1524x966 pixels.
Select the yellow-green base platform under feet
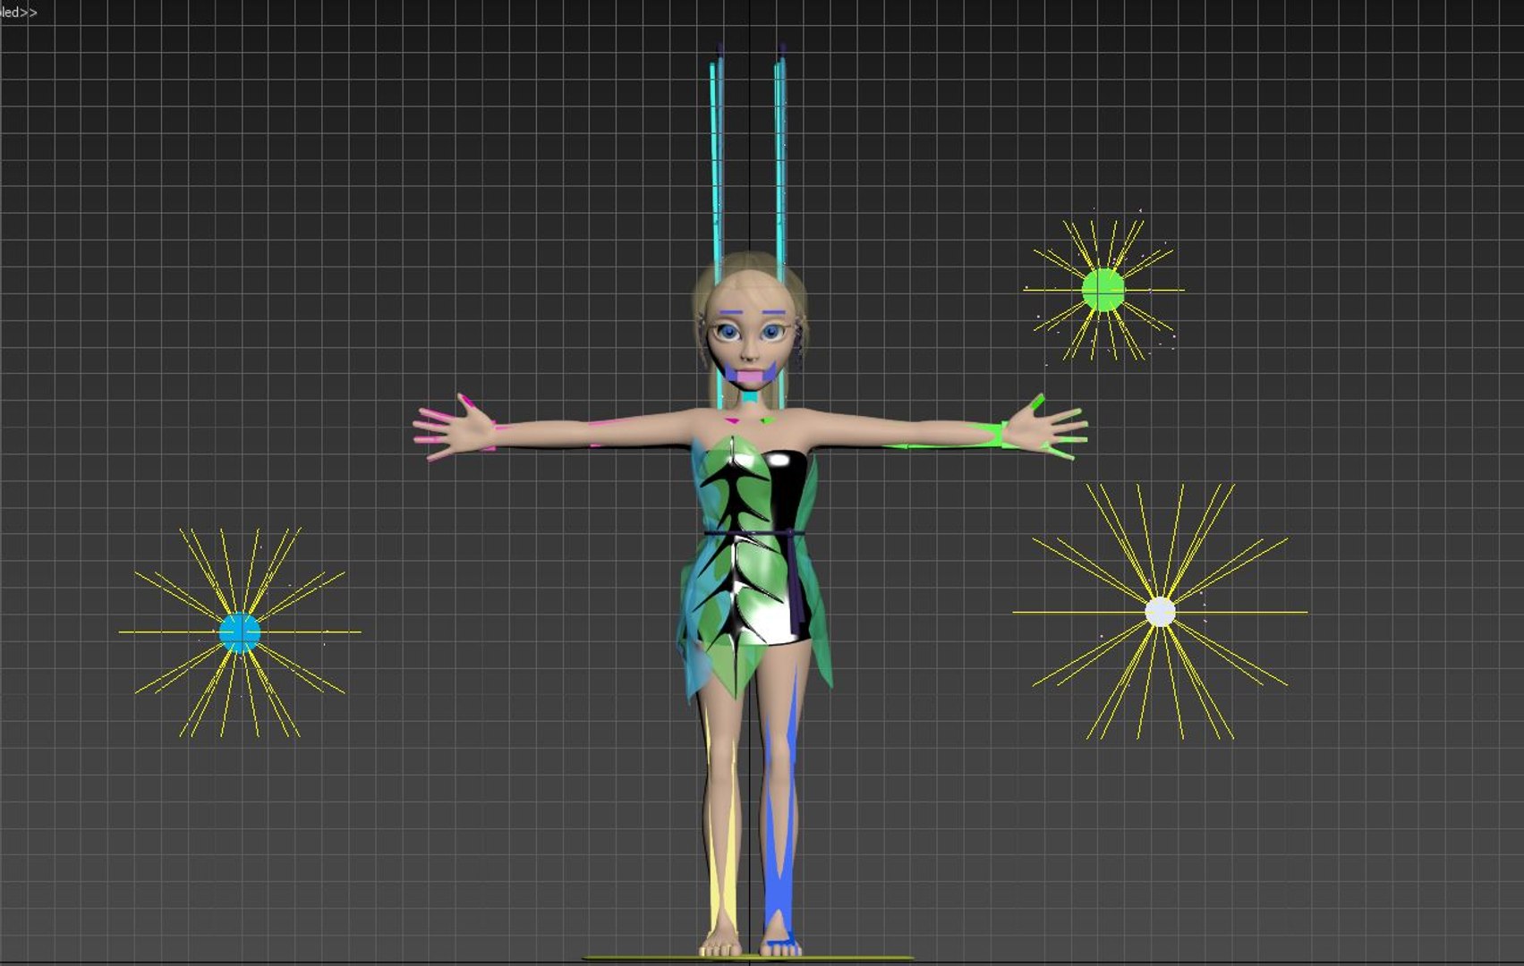click(x=750, y=958)
